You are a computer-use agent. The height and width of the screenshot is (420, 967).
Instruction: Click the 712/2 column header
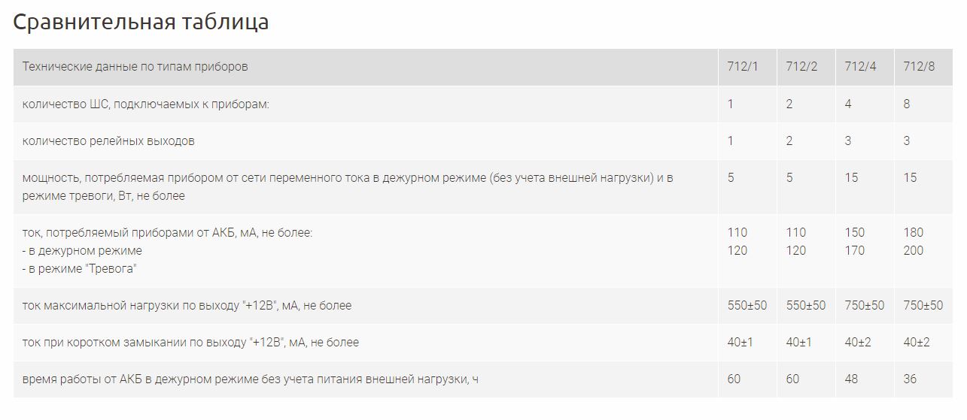point(801,67)
